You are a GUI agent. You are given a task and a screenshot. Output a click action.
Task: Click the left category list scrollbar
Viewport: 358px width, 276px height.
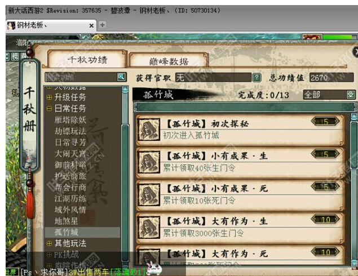click(x=125, y=176)
